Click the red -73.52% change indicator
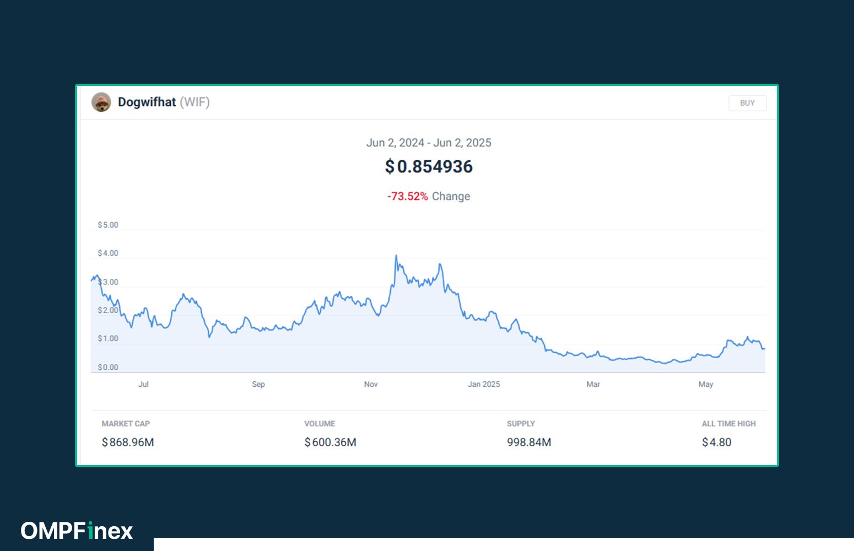Image resolution: width=854 pixels, height=551 pixels. tap(408, 196)
